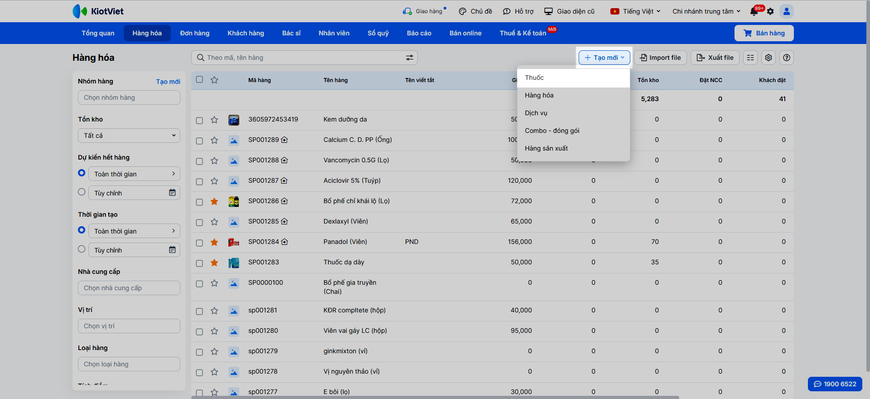Select Combo - đóng gói menu option
This screenshot has width=870, height=399.
(552, 131)
